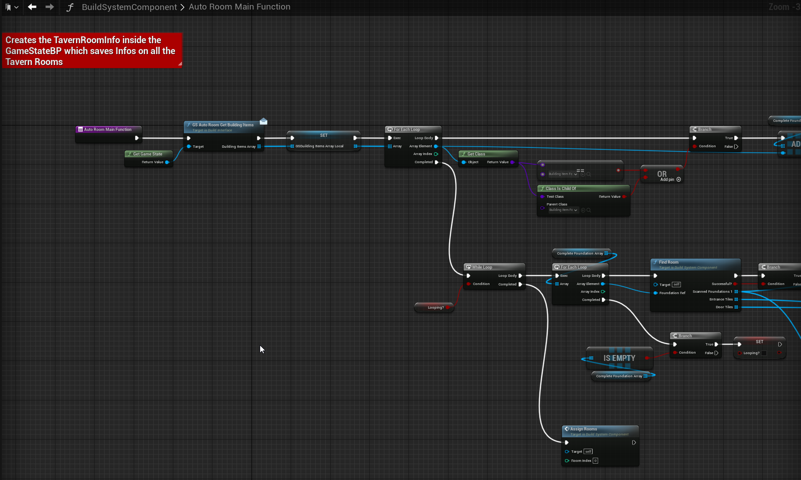This screenshot has width=801, height=480.
Task: Click the use-selected arrow icon on the equals node
Action: pyautogui.click(x=583, y=174)
